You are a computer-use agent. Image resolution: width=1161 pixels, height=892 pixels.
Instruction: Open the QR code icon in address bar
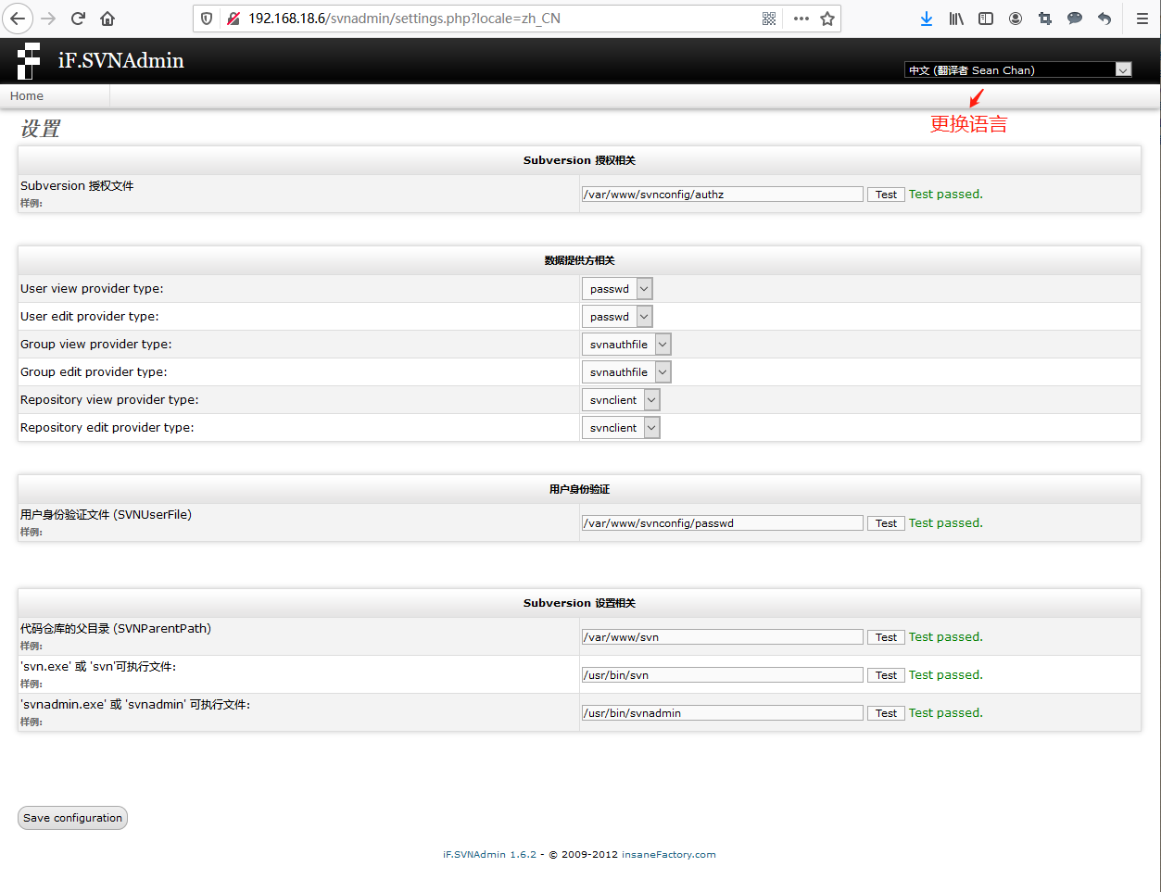(x=769, y=19)
